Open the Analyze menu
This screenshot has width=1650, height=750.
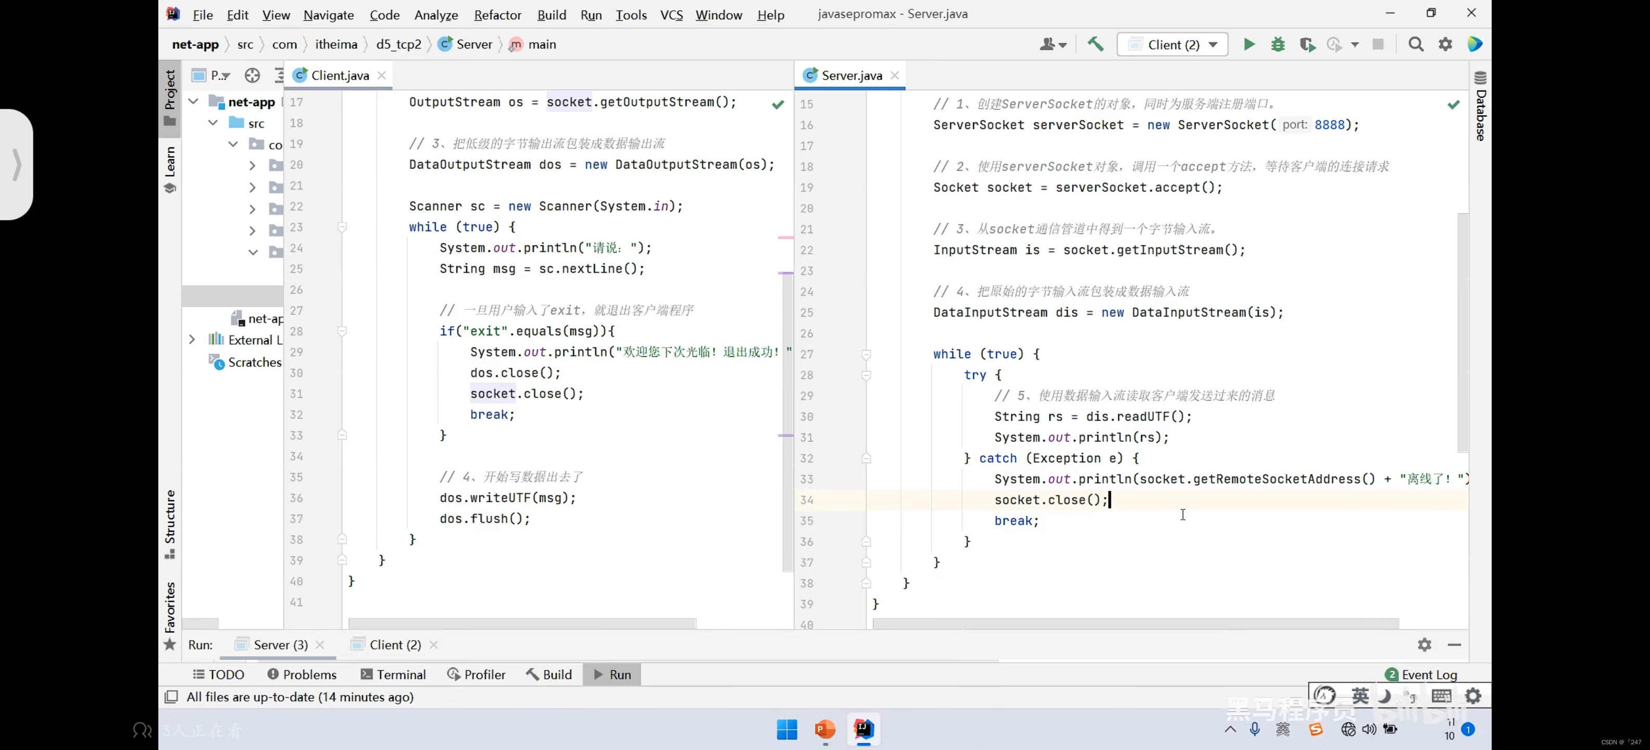[436, 15]
